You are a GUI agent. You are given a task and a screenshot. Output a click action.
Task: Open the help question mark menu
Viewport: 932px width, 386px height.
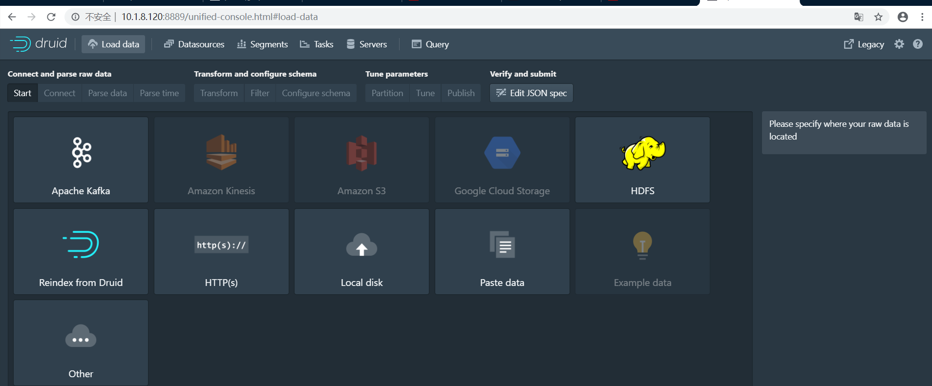pyautogui.click(x=918, y=44)
